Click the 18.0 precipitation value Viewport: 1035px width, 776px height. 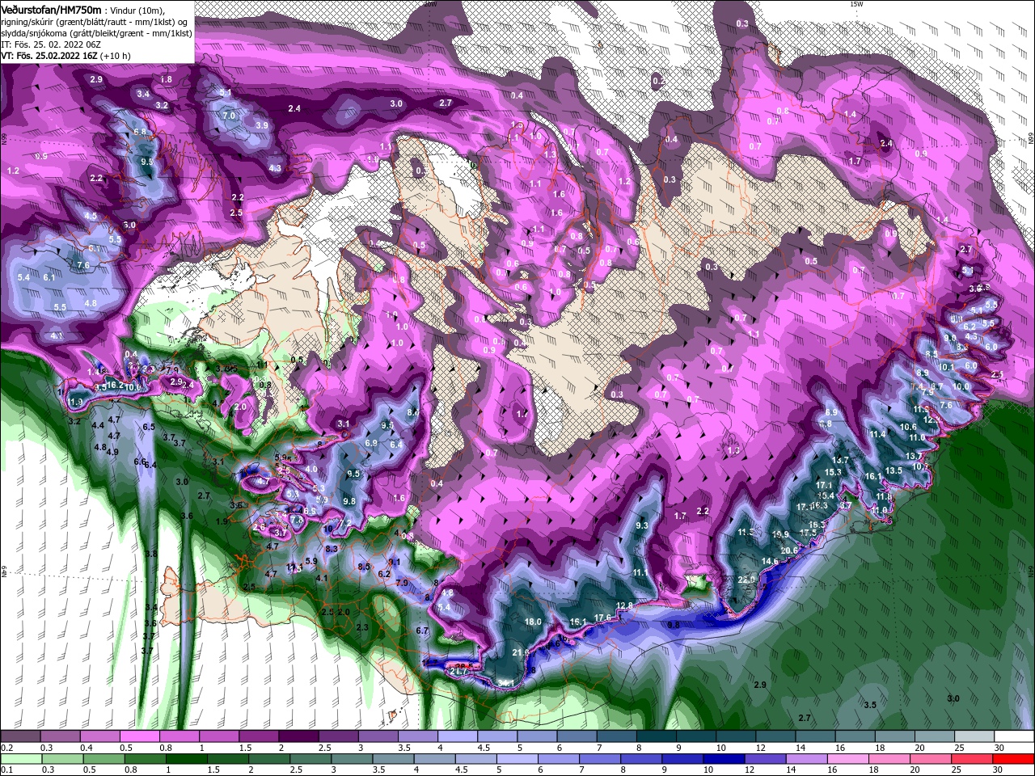pyautogui.click(x=534, y=622)
